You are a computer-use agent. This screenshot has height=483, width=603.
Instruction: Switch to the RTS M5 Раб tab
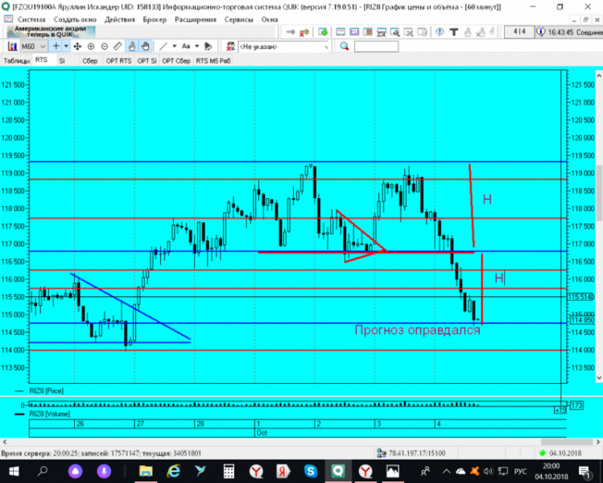coord(213,60)
